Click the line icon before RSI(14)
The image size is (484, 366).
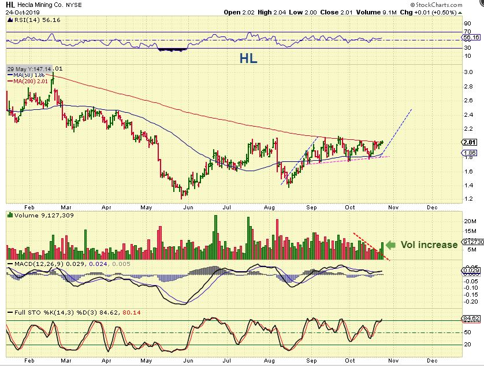click(x=10, y=20)
